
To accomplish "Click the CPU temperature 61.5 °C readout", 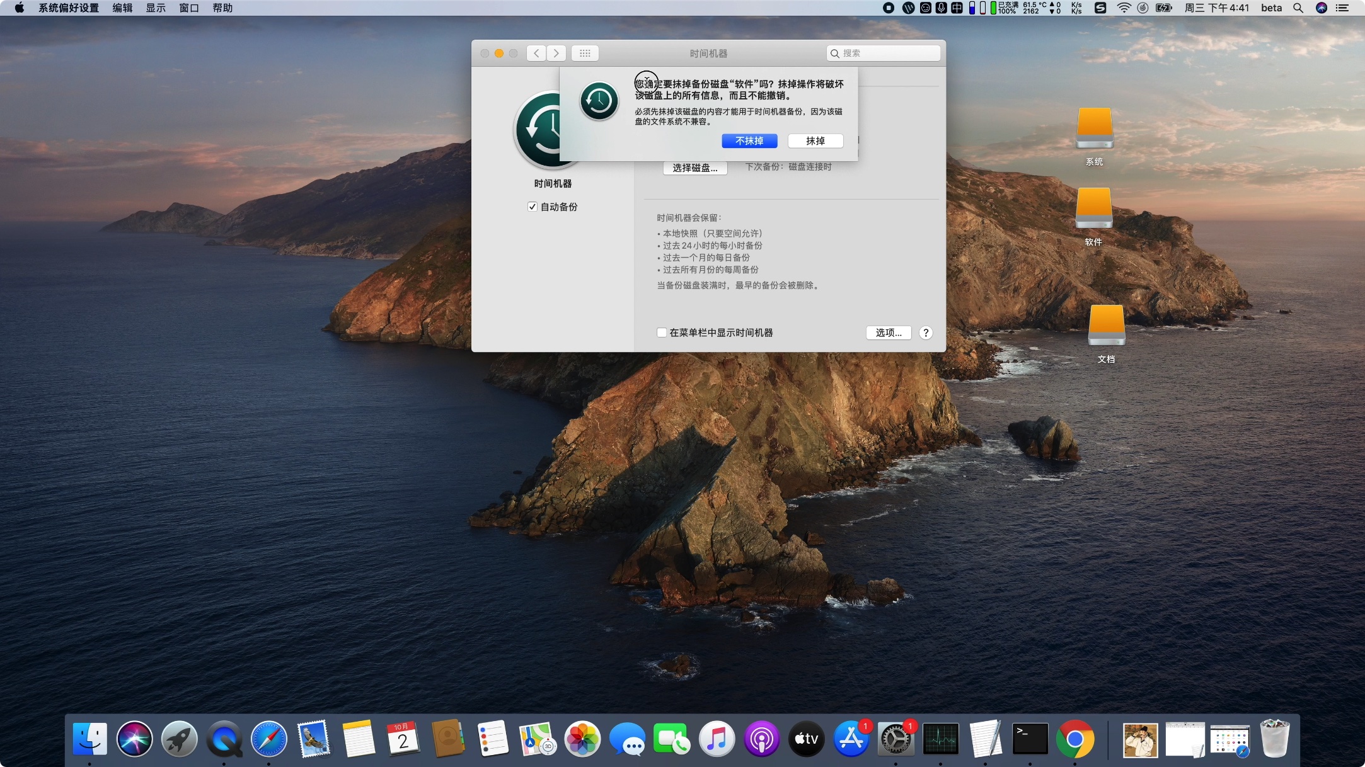I will point(1034,4).
